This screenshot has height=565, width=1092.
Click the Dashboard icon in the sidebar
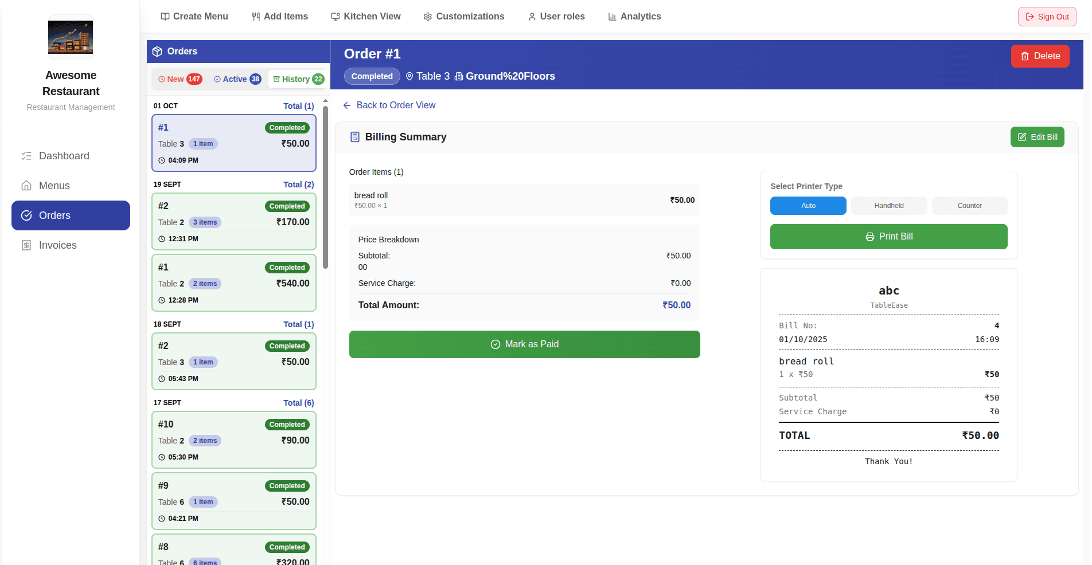[x=26, y=156]
